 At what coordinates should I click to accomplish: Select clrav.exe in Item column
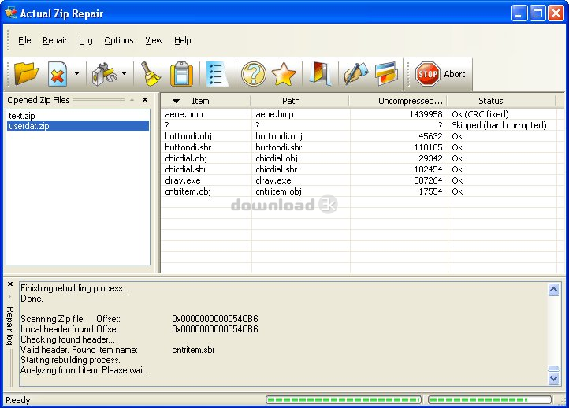click(x=183, y=180)
